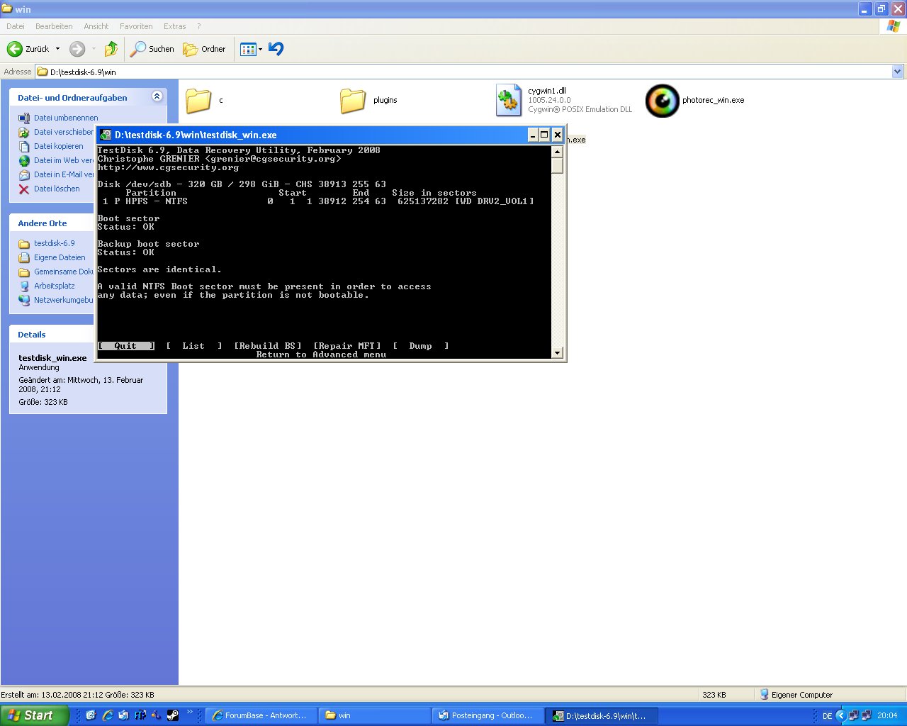Open Gemeinsame Dokumente link
The image size is (907, 726).
[x=64, y=272]
